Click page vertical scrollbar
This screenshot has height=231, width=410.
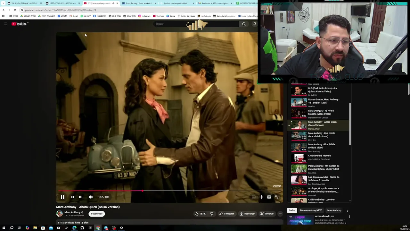(x=408, y=89)
